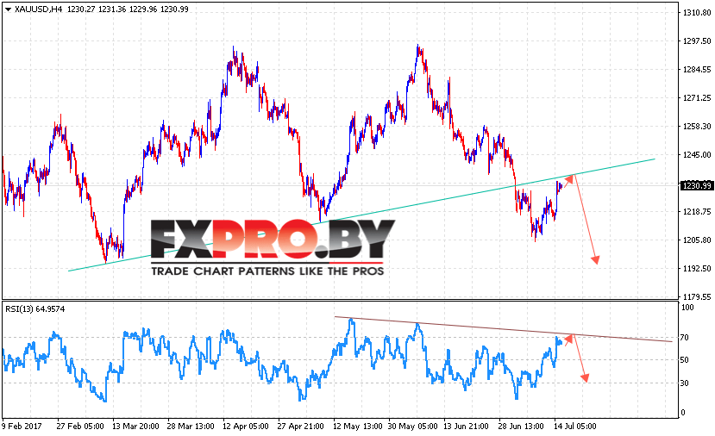
Task: Click the 30 May 05:00 date label
Action: [x=412, y=427]
